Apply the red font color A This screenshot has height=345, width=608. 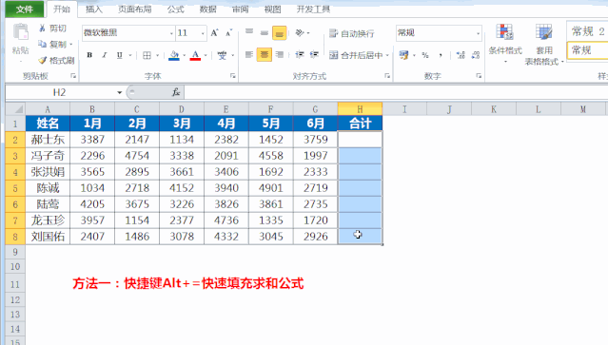click(x=195, y=55)
